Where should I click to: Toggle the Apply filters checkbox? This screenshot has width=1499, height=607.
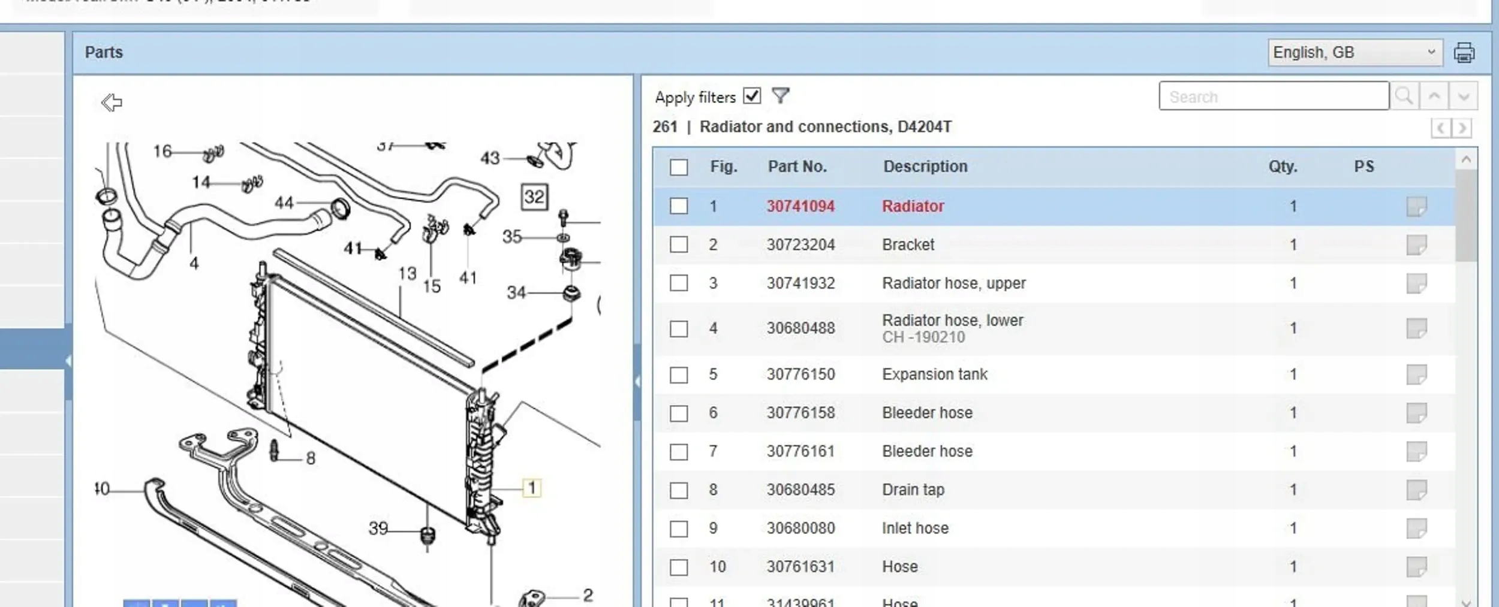tap(752, 96)
